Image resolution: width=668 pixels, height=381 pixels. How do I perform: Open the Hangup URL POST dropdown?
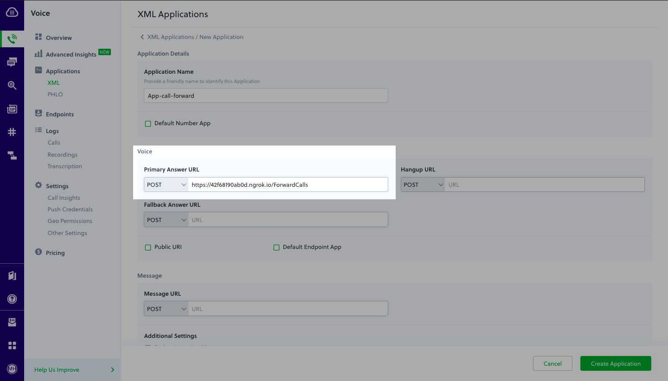click(423, 184)
